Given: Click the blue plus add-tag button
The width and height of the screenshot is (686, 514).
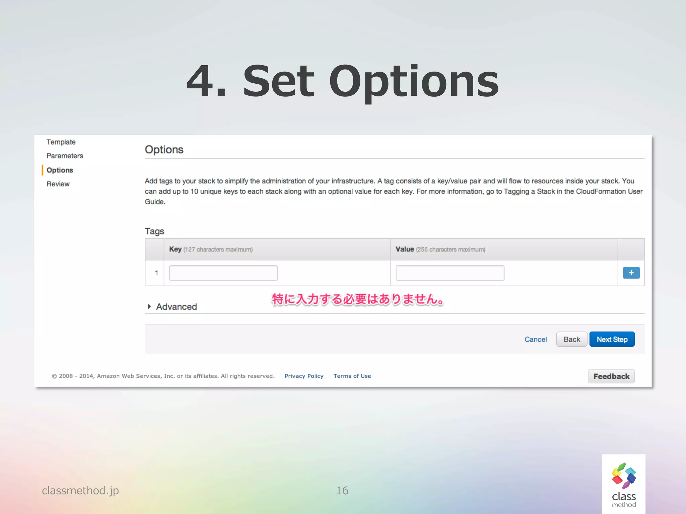Looking at the screenshot, I should tap(631, 273).
